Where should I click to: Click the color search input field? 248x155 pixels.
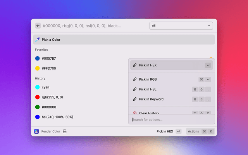(x=93, y=26)
